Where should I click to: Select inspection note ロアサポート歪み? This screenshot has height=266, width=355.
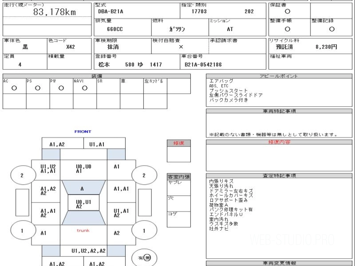tap(228, 200)
